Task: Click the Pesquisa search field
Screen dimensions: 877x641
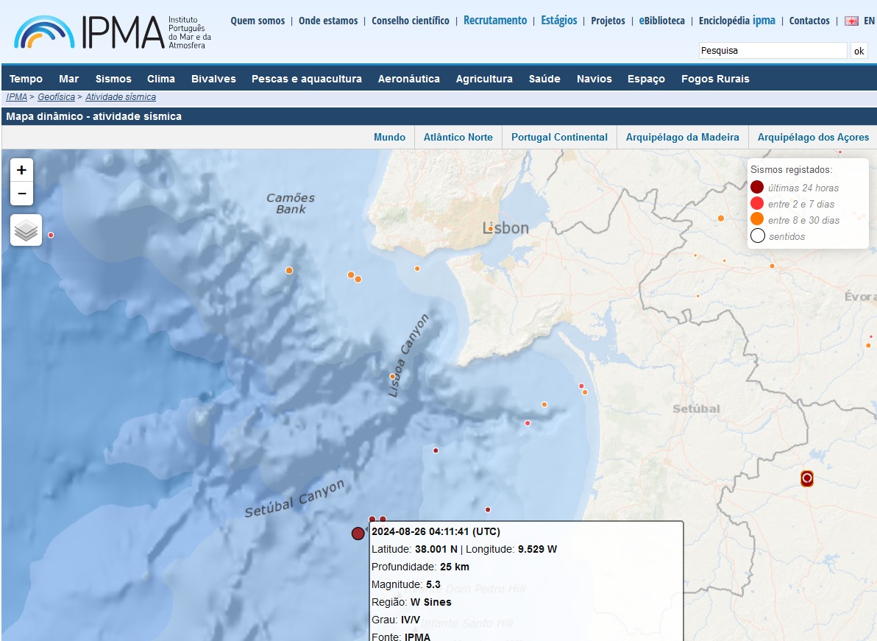Action: point(773,51)
